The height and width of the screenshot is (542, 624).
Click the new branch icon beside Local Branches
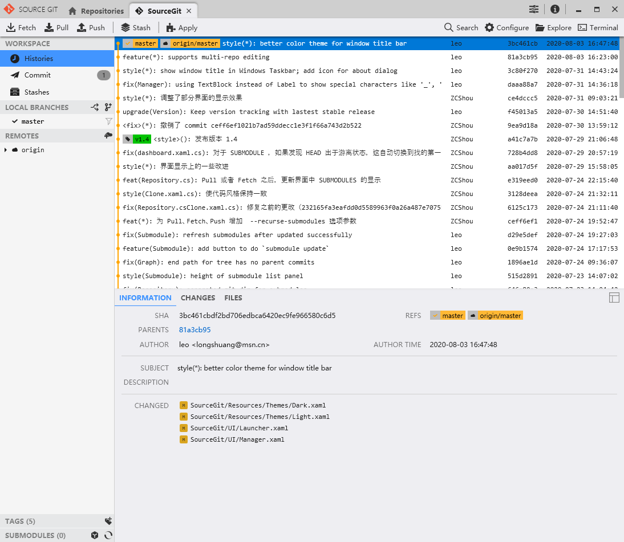[108, 107]
